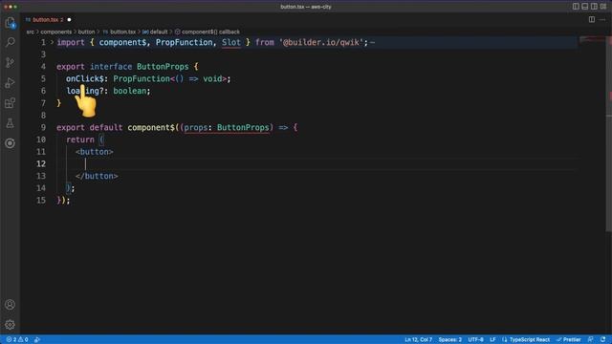
Task: Change indentation via Spaces: 2
Action: [450, 340]
